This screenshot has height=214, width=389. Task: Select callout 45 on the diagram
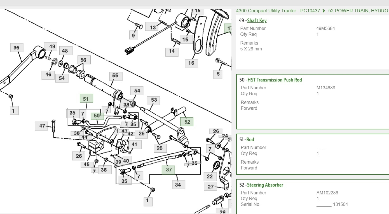[x=87, y=164]
